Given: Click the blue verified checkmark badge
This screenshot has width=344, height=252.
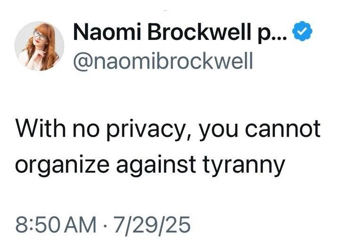Looking at the screenshot, I should coord(301,34).
